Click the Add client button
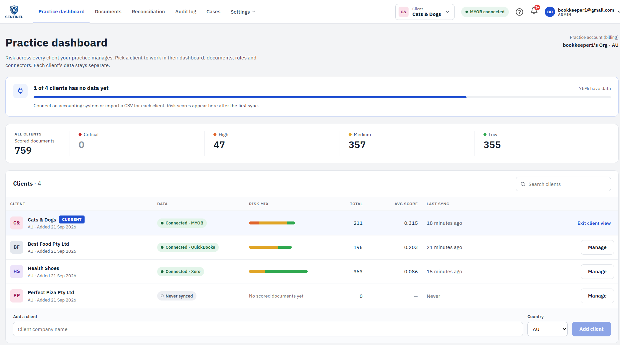 tap(591, 329)
